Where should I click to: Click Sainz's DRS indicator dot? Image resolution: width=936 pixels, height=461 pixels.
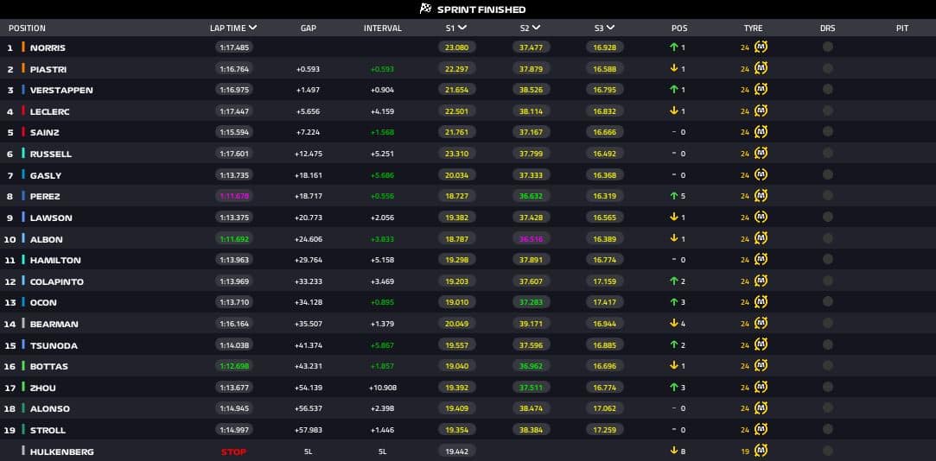pos(827,132)
